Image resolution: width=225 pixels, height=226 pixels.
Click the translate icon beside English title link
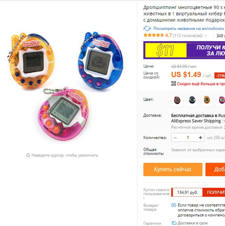pyautogui.click(x=147, y=28)
